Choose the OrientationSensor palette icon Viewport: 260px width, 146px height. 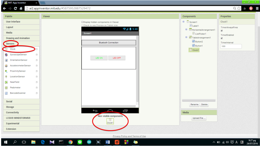(x=6, y=60)
